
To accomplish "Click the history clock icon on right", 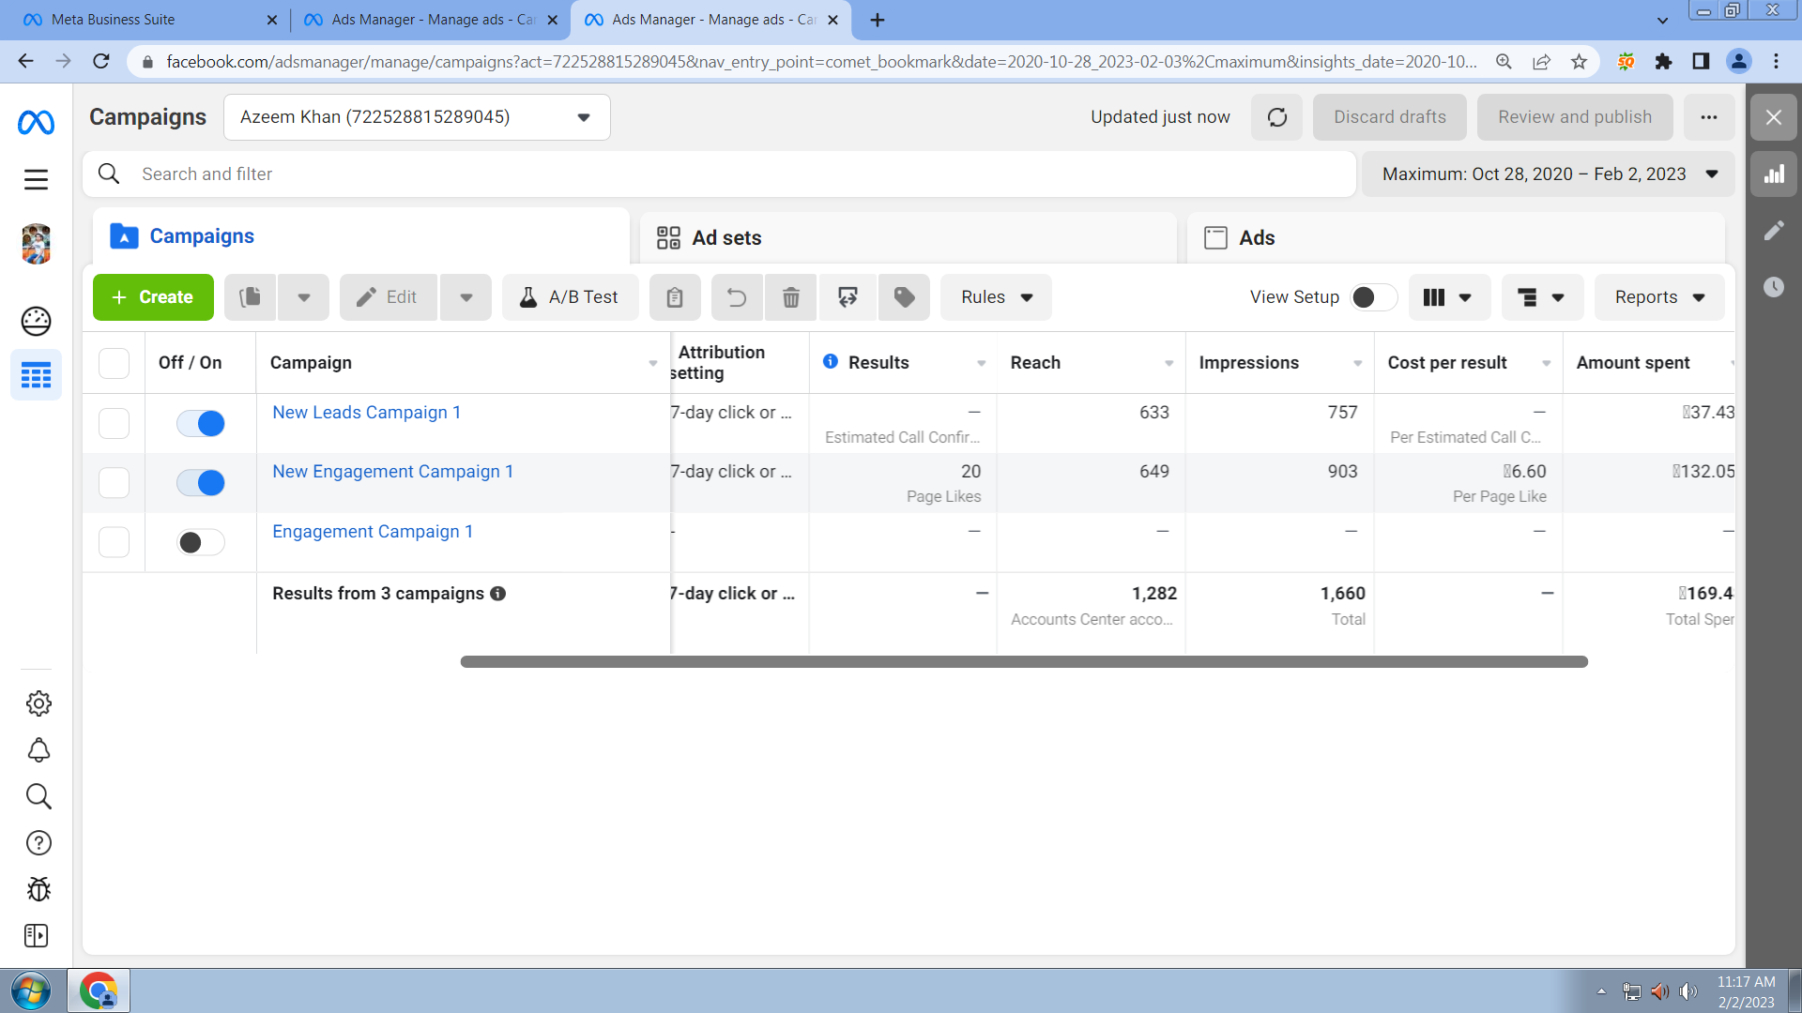I will [1773, 287].
